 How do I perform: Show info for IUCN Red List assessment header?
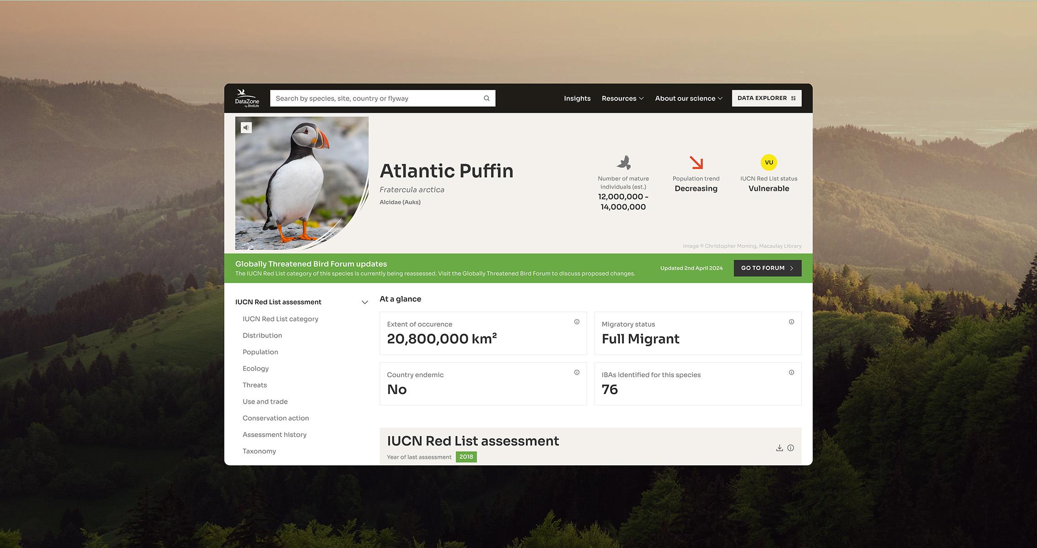(791, 448)
